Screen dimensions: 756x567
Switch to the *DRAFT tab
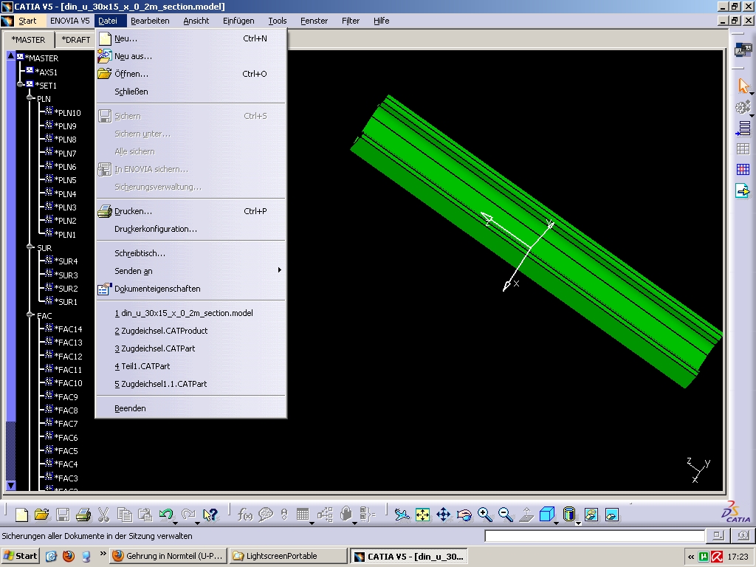(x=75, y=40)
